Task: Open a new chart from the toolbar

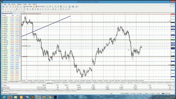Action: click(3, 7)
